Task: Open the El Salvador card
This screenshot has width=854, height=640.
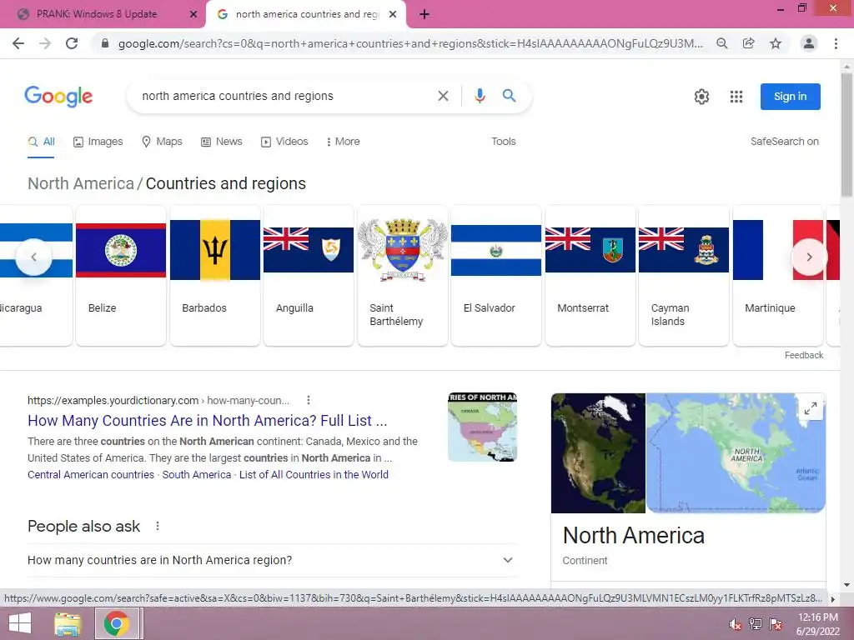Action: coord(496,275)
